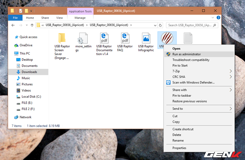Click the Quick access star icon

pyautogui.click(x=16, y=37)
